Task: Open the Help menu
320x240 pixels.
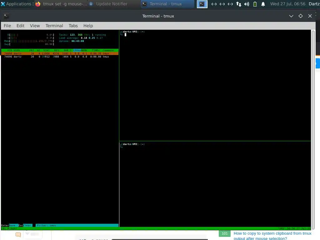Action: [88, 26]
